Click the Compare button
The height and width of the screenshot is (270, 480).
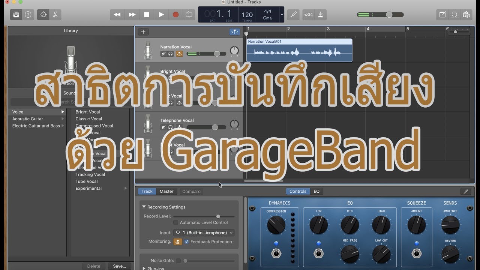coord(191,191)
